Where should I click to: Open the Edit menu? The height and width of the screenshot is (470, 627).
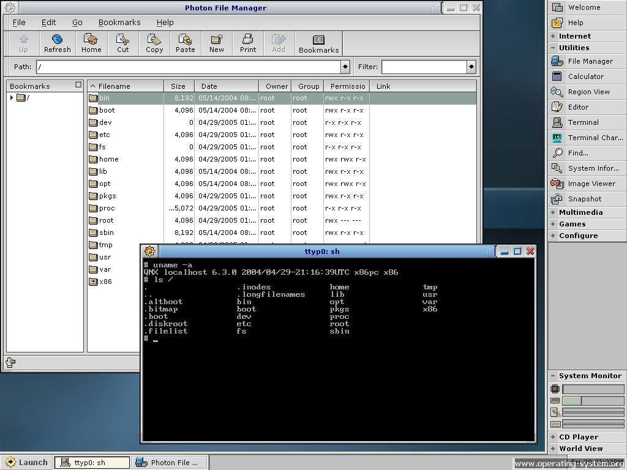[49, 23]
